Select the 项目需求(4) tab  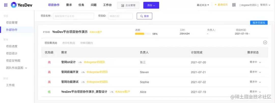tap(51, 43)
